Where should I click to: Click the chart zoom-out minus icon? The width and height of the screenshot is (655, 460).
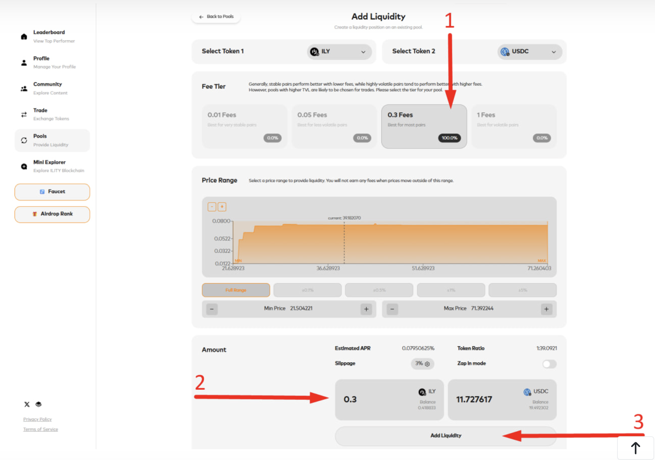(212, 207)
